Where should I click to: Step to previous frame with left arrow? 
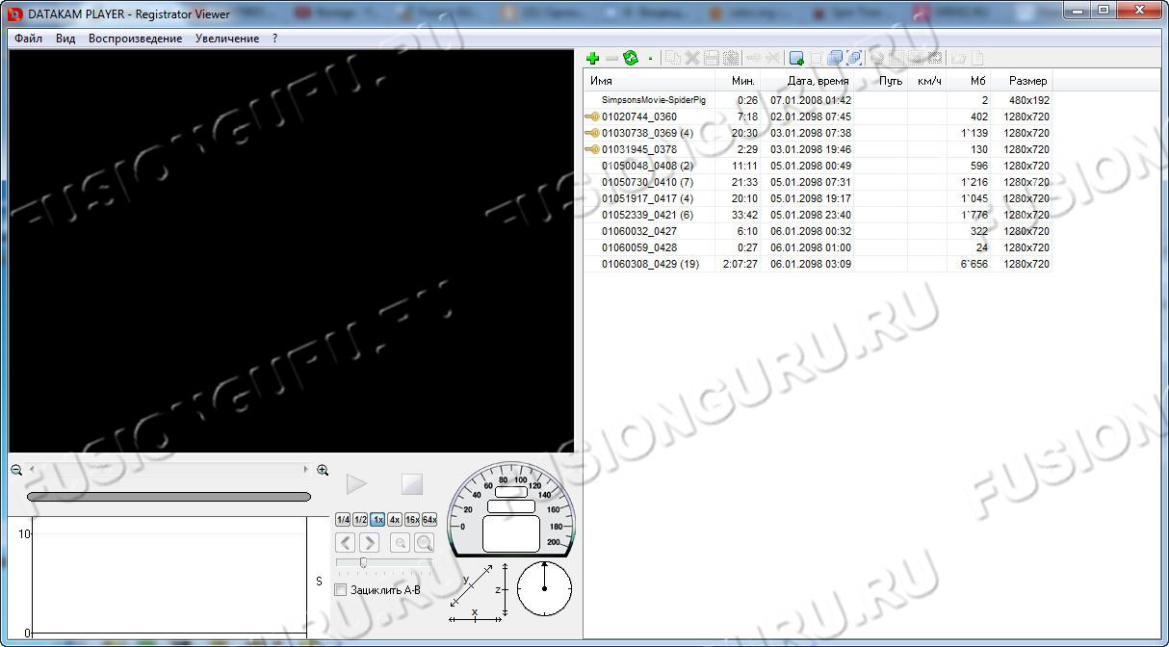346,543
